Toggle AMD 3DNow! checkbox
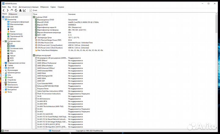The image size is (220, 134). (x=36, y=60)
